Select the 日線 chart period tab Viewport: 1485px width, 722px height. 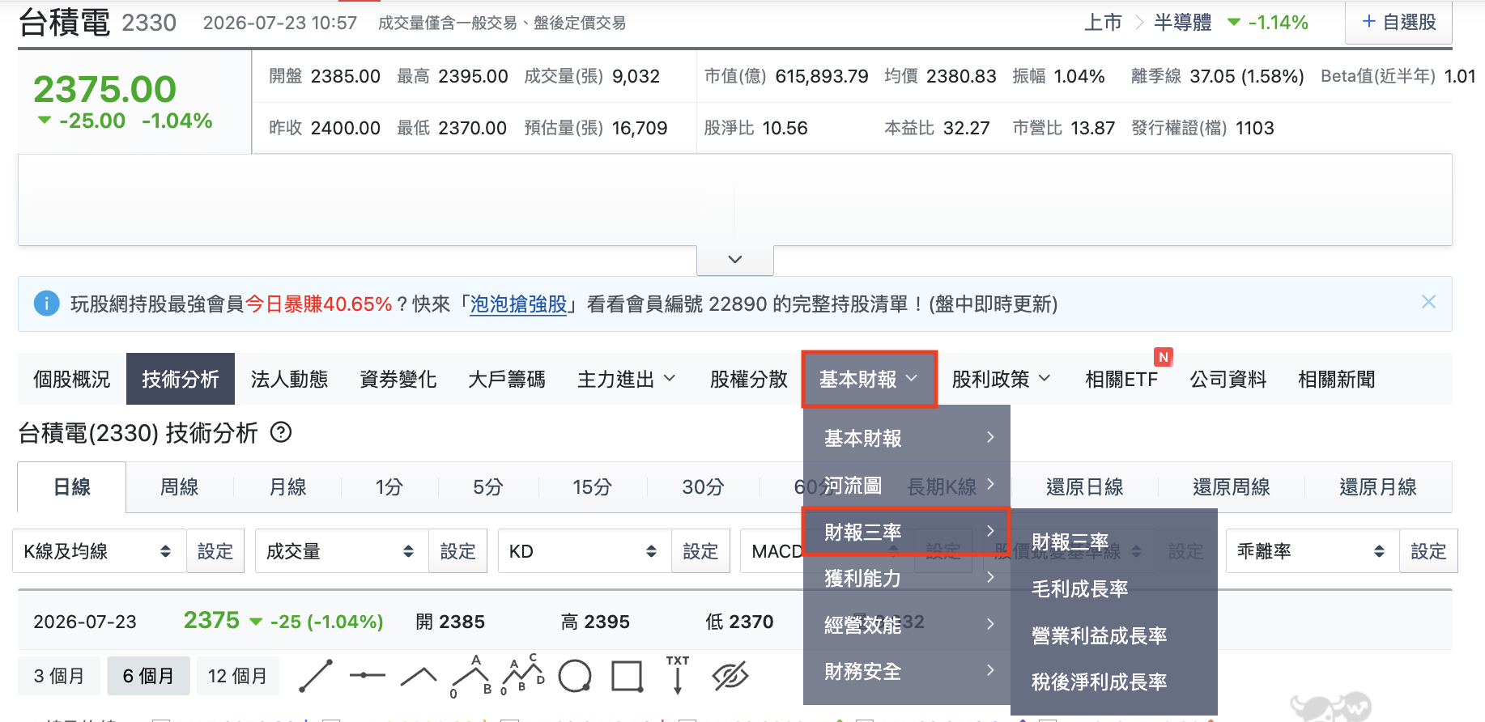point(72,487)
